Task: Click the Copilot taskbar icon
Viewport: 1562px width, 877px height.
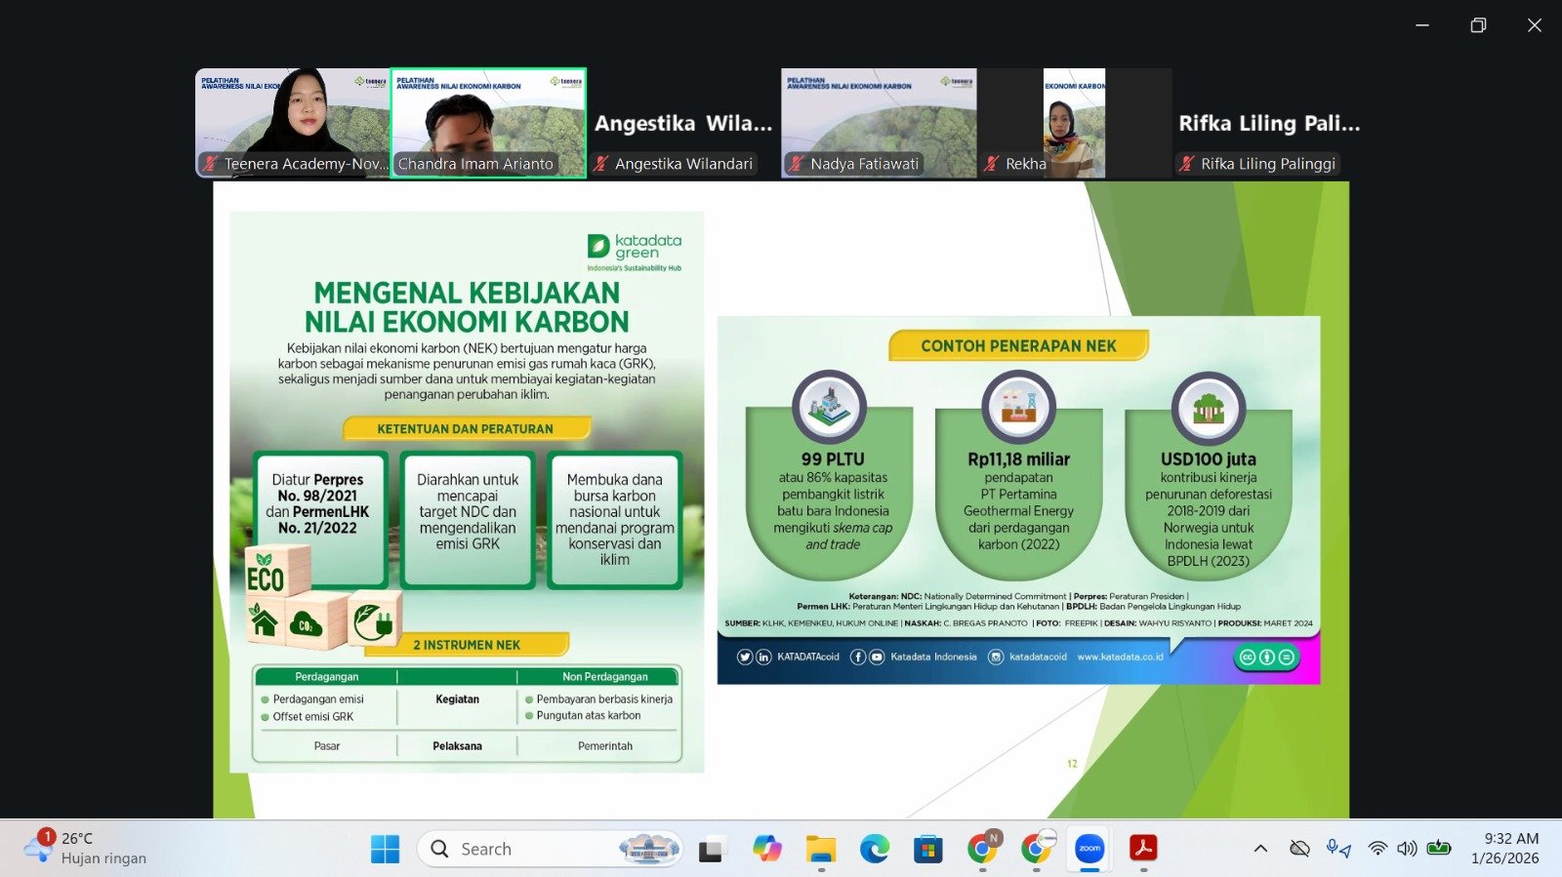Action: (x=766, y=849)
